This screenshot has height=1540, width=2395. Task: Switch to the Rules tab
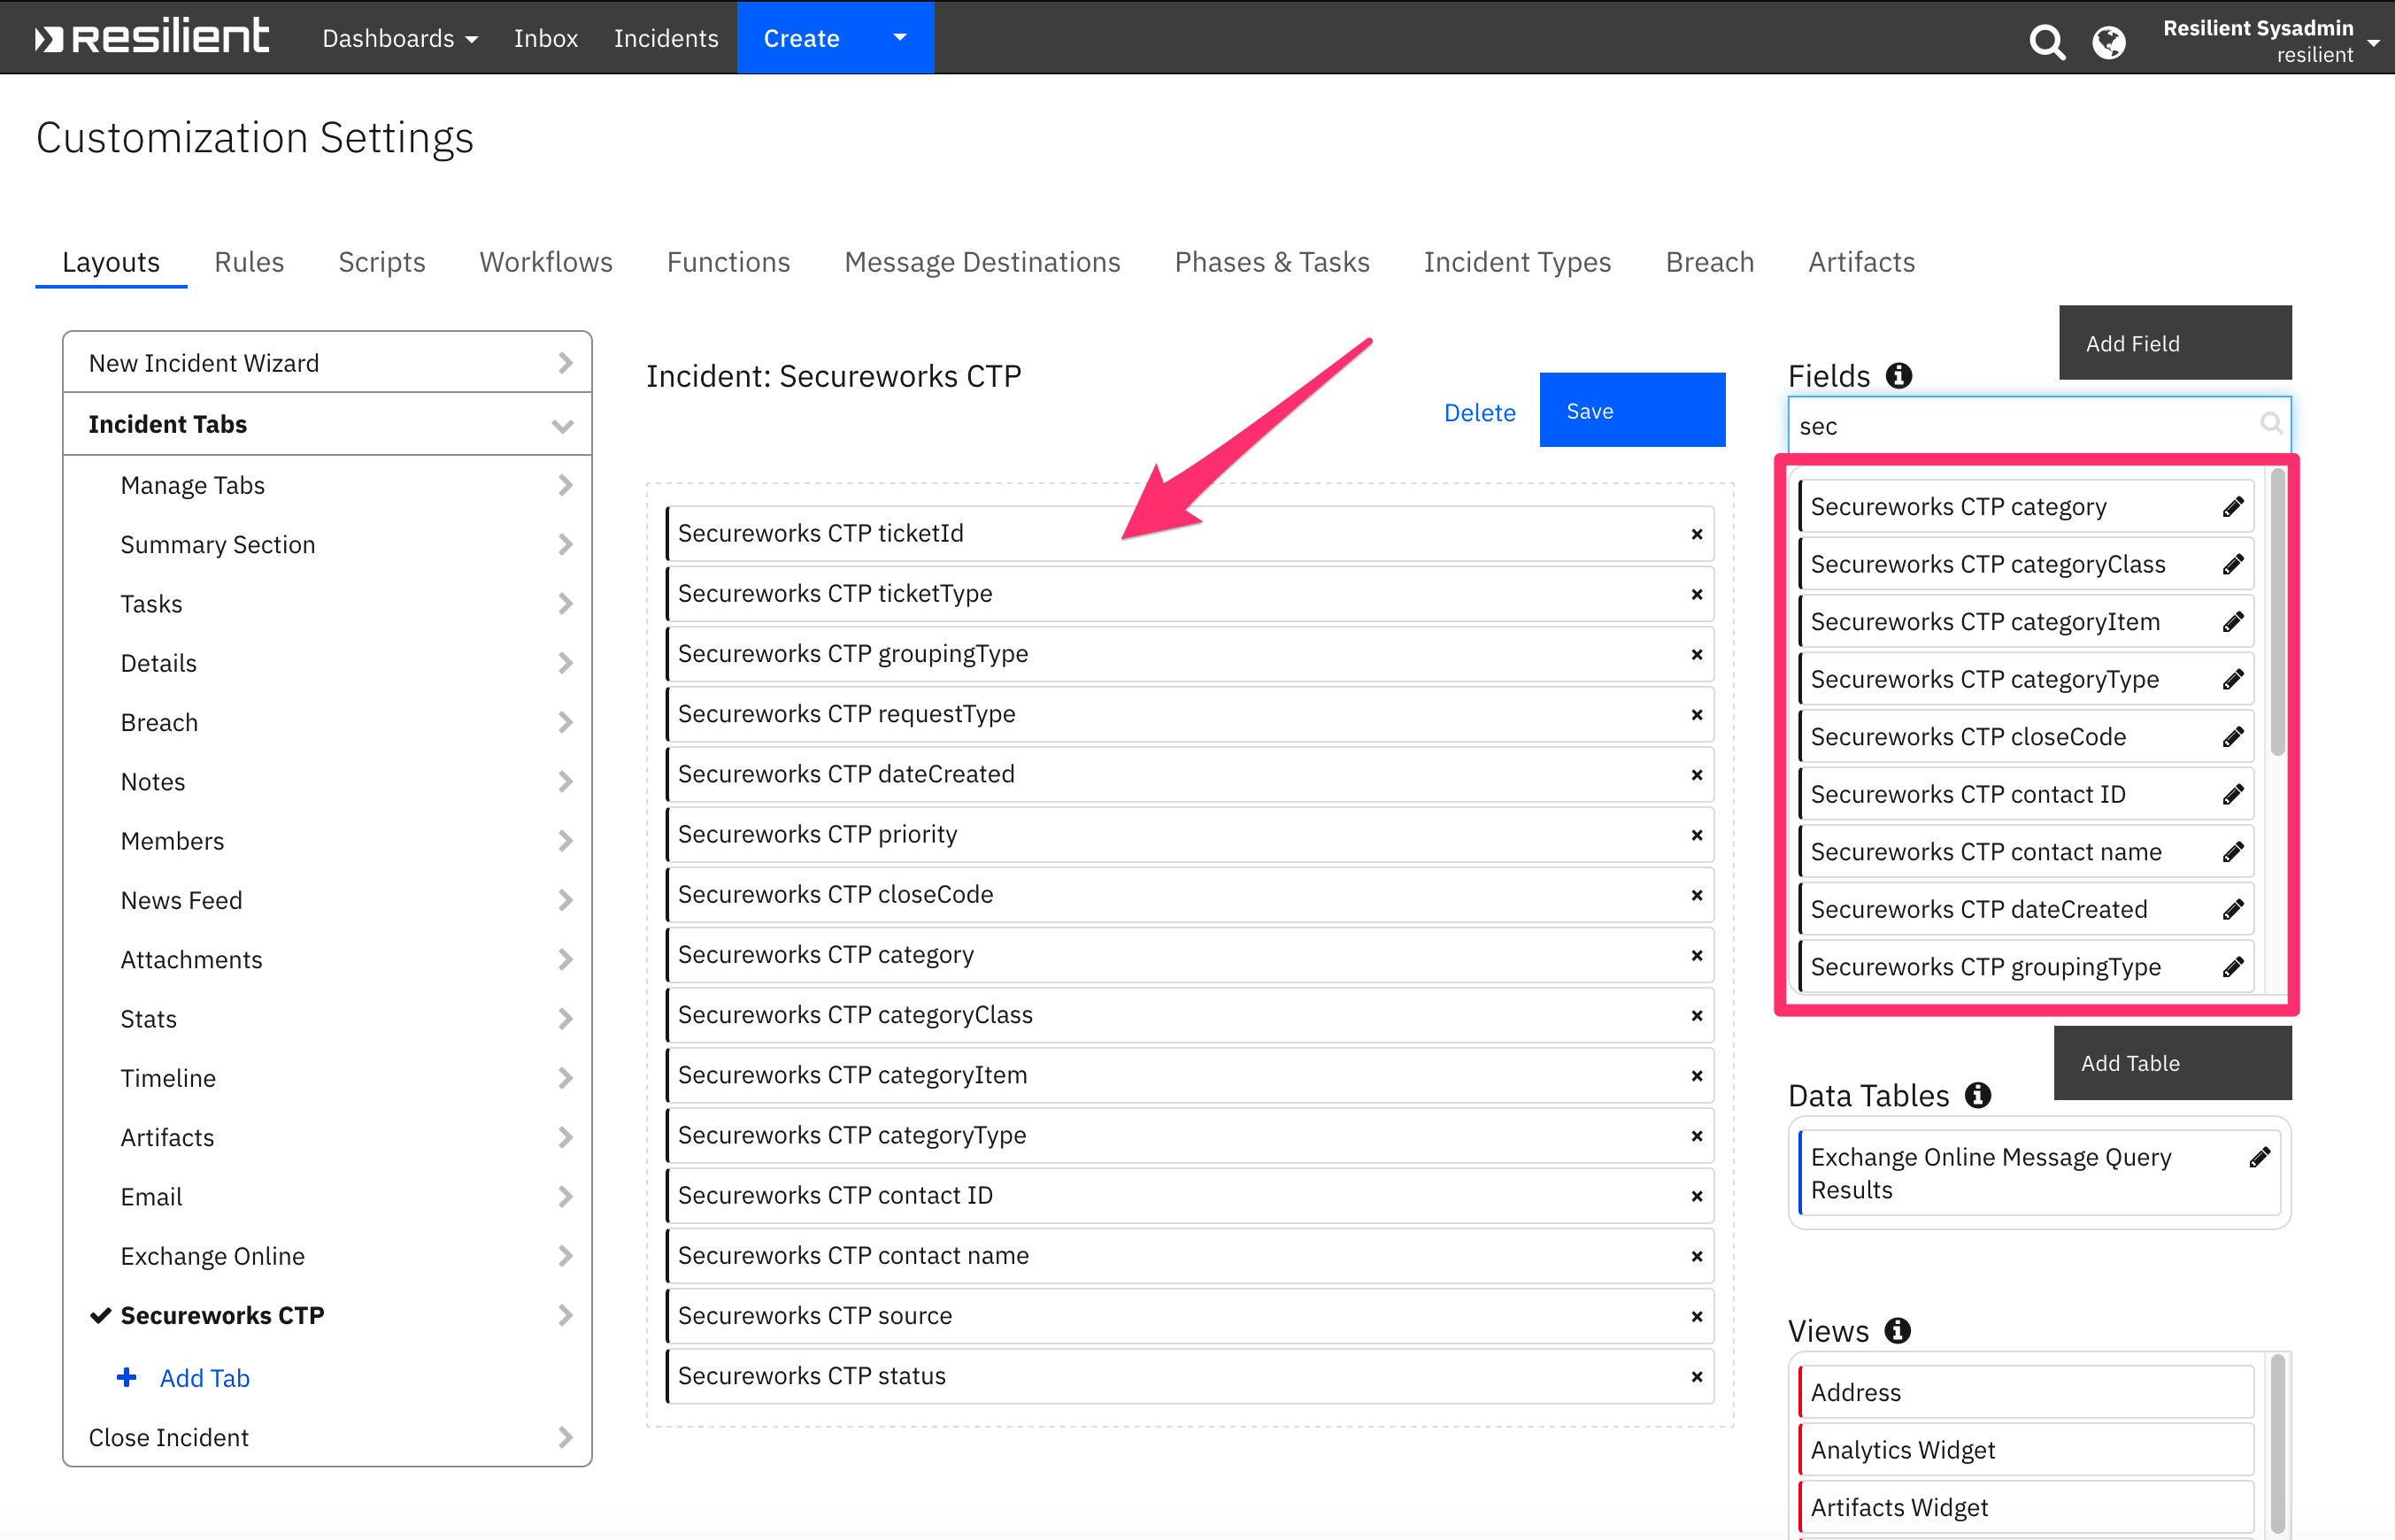point(249,262)
